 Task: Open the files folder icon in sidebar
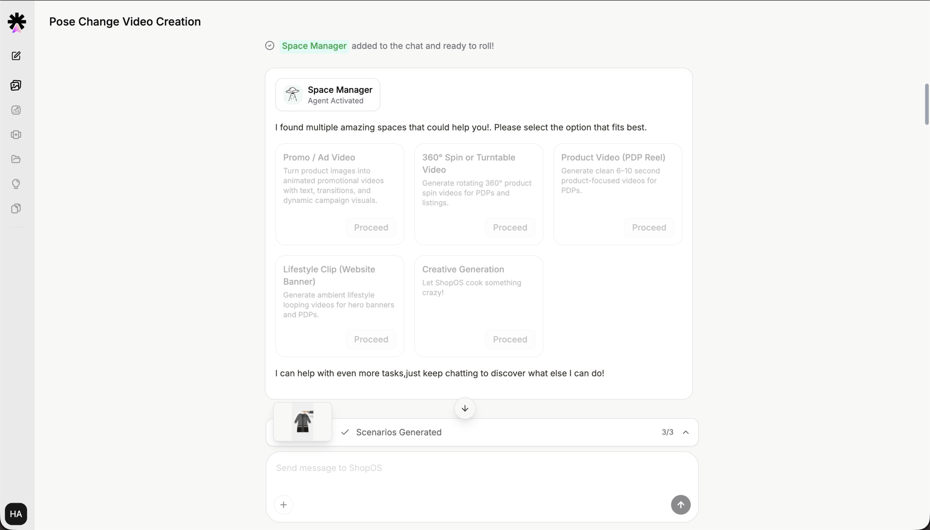[16, 159]
